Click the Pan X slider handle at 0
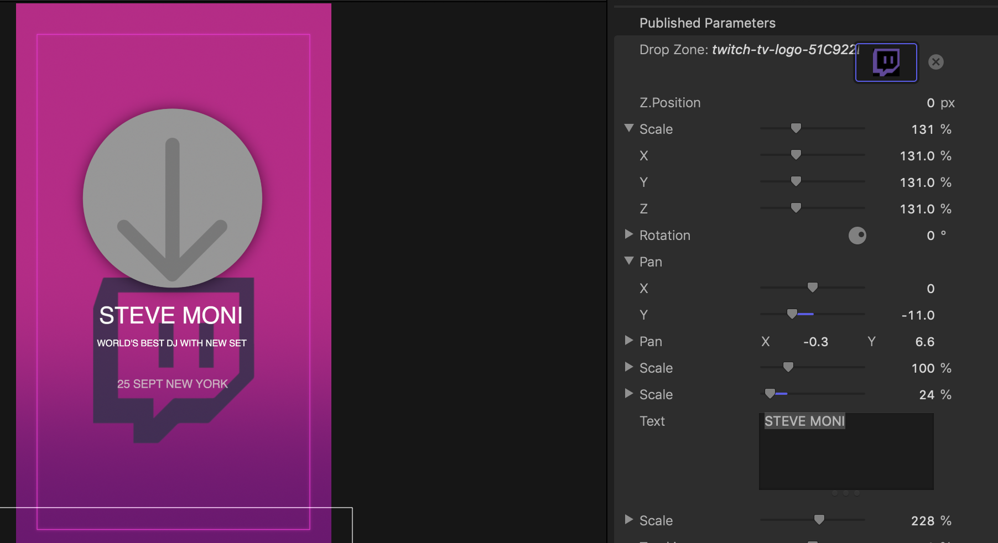The image size is (998, 543). click(813, 288)
